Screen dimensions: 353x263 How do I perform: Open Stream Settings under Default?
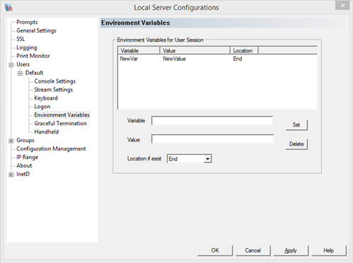(x=53, y=90)
